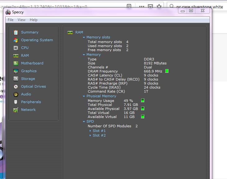Maximize the Speccy window
Viewport: 227px width, 179px height.
point(191,11)
